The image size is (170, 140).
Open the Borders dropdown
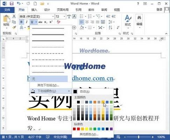(94, 28)
